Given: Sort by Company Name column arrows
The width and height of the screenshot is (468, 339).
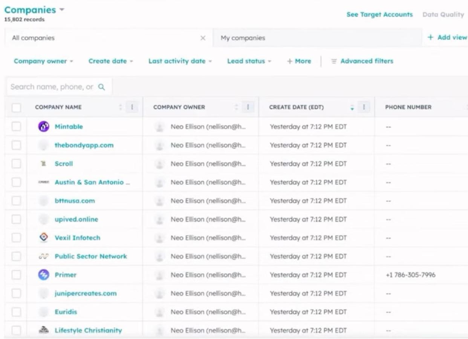Looking at the screenshot, I should tap(121, 107).
